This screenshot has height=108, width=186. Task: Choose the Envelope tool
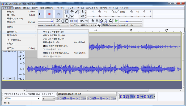72,12
